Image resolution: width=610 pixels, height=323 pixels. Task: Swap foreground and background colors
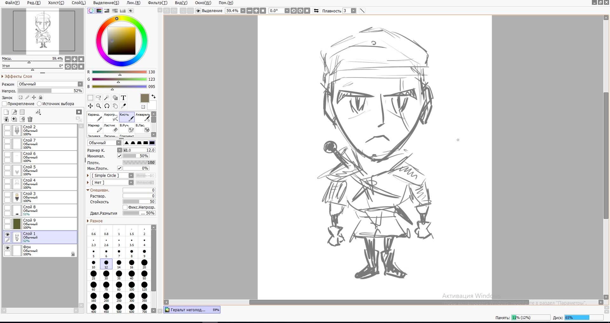tap(153, 97)
